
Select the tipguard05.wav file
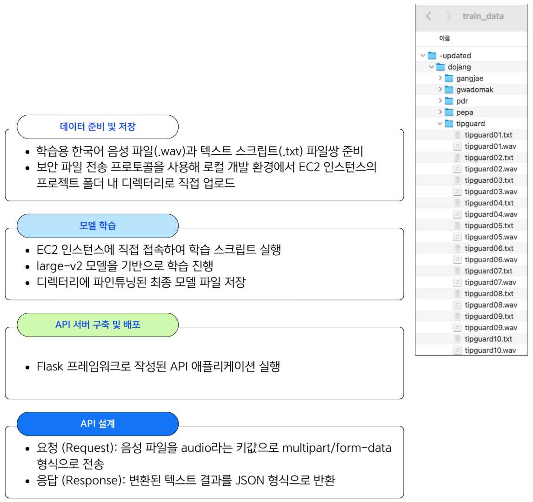pyautogui.click(x=491, y=237)
